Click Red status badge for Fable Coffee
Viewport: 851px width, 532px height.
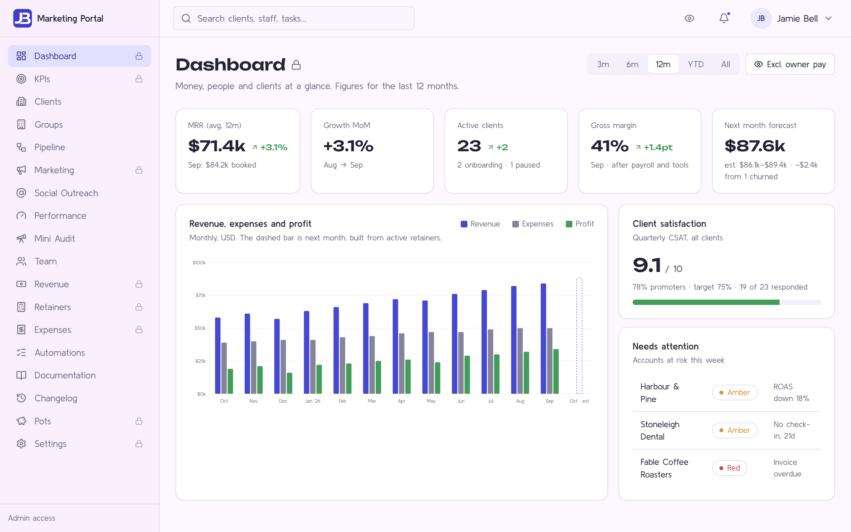pos(729,468)
